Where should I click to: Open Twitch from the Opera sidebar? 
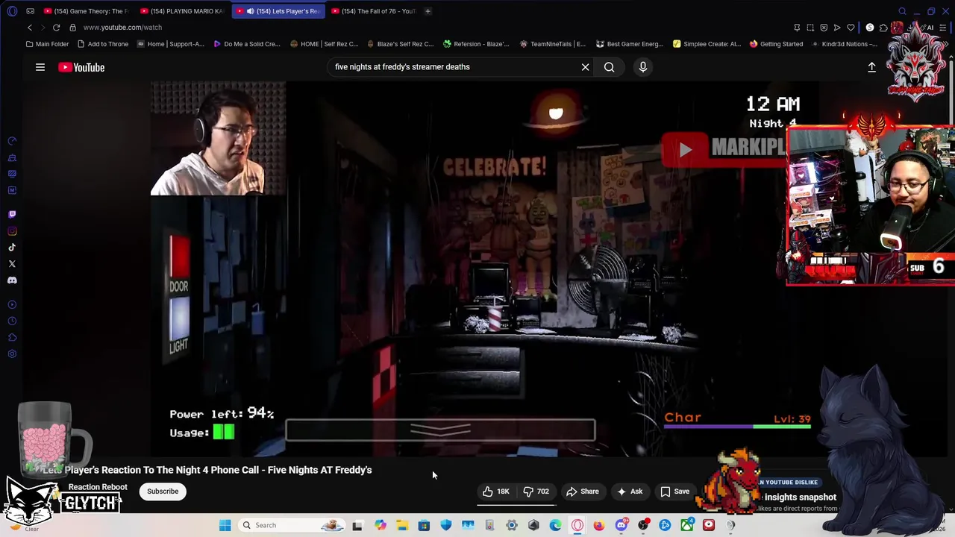click(12, 215)
